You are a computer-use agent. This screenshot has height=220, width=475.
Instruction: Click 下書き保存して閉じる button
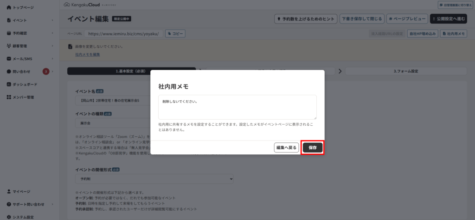click(x=362, y=18)
